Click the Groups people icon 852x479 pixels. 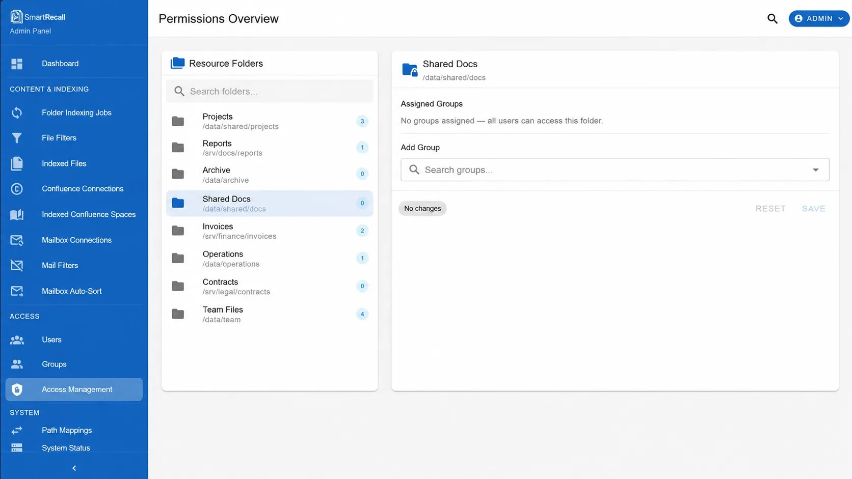[x=17, y=364]
